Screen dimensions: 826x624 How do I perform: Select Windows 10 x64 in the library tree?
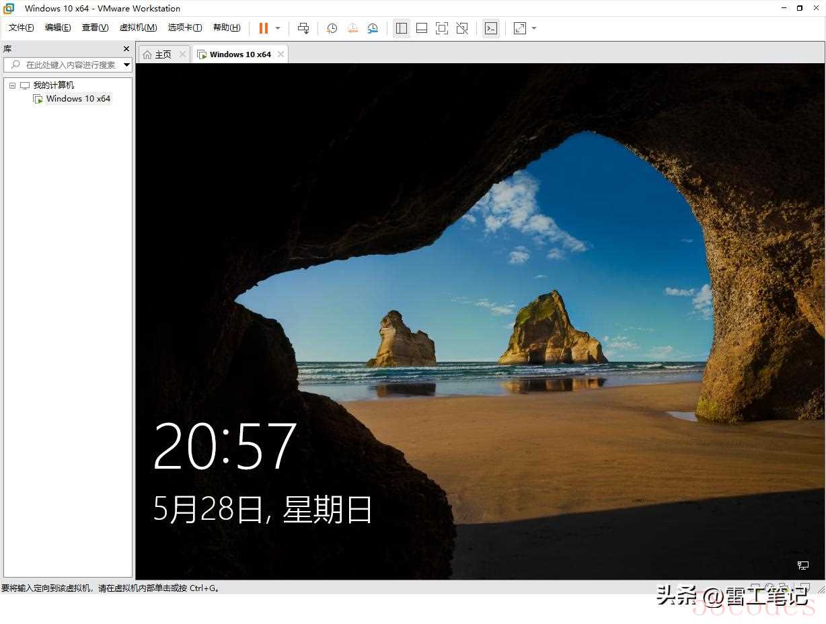click(x=78, y=99)
